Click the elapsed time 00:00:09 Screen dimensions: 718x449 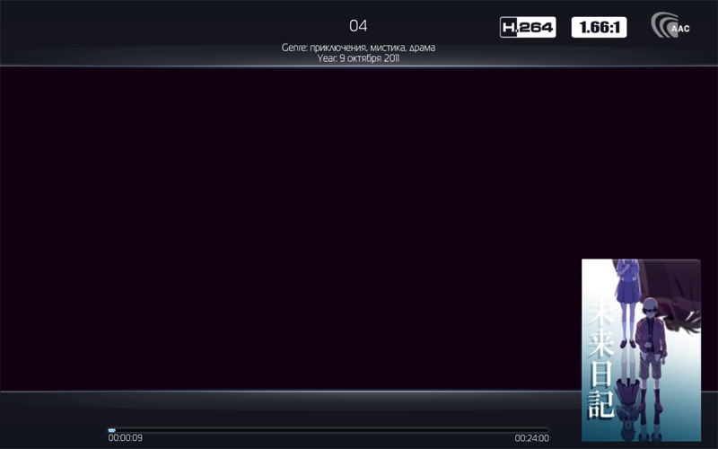[x=125, y=438]
